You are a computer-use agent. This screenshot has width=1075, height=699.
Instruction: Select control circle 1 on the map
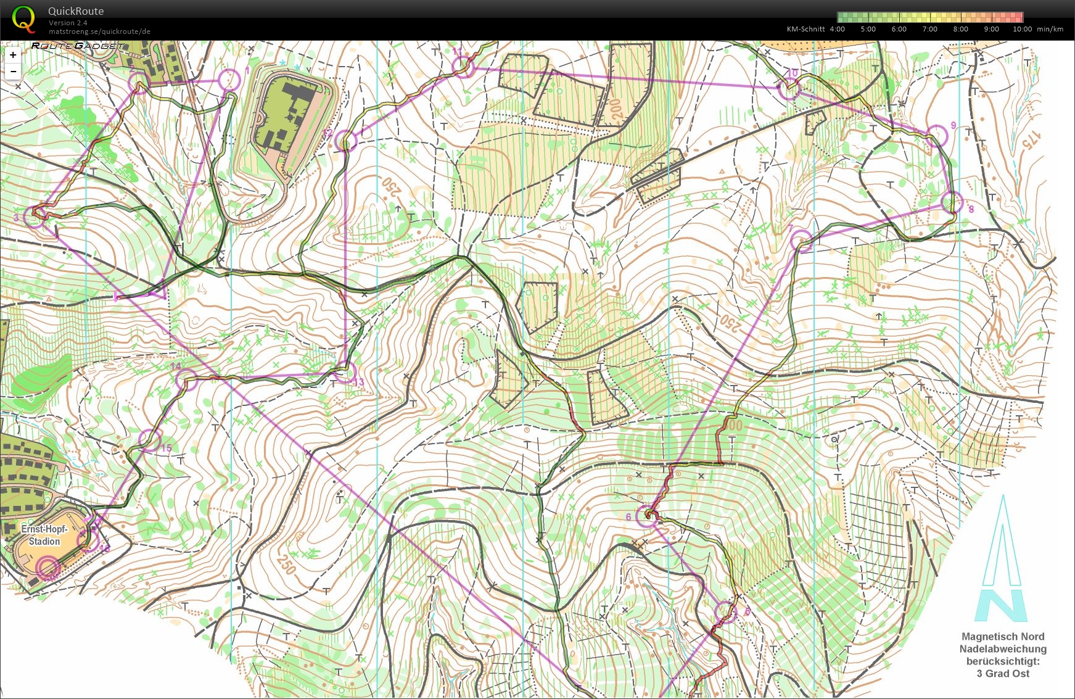(x=229, y=80)
